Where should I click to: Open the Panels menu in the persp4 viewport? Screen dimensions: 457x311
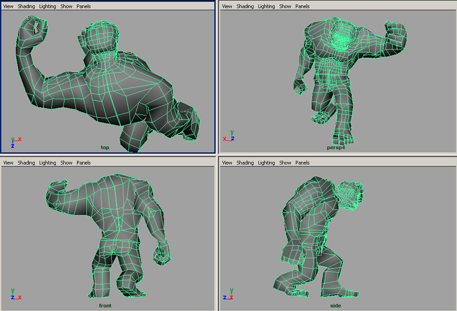point(302,6)
